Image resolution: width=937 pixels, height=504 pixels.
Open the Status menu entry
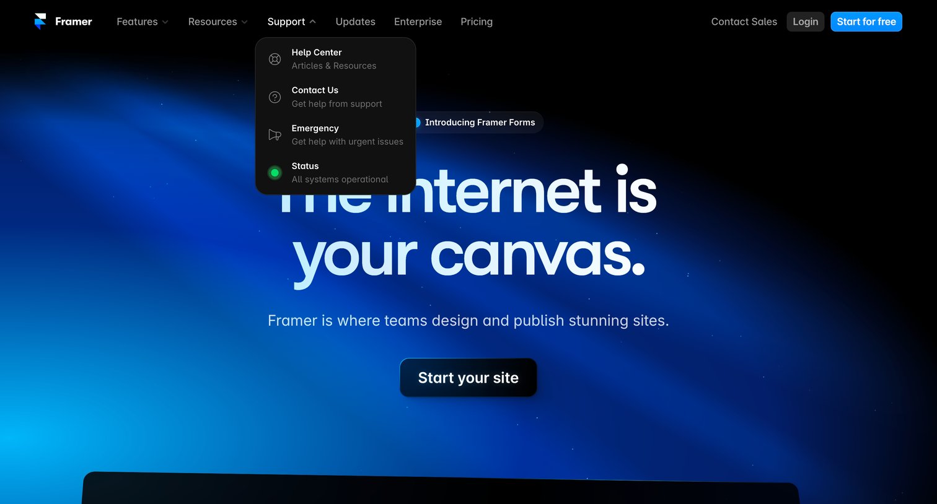pos(335,173)
